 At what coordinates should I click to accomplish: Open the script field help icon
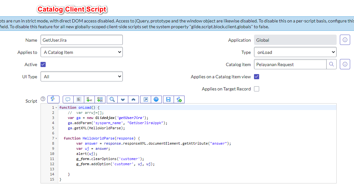[x=43, y=99]
